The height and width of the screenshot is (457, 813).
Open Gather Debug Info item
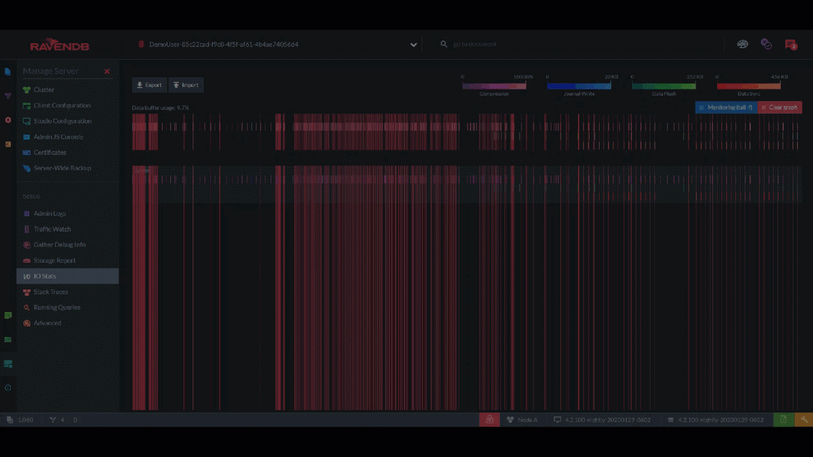67,245
